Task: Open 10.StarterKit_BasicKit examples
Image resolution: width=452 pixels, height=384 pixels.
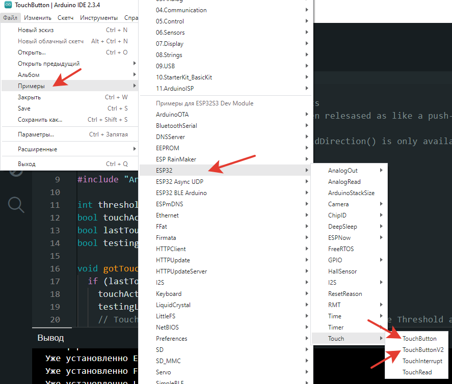Action: point(225,77)
